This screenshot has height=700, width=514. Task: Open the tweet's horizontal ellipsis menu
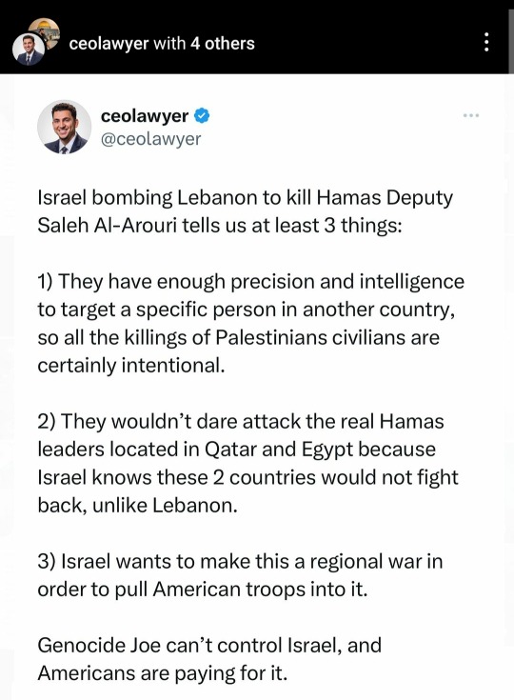[471, 115]
